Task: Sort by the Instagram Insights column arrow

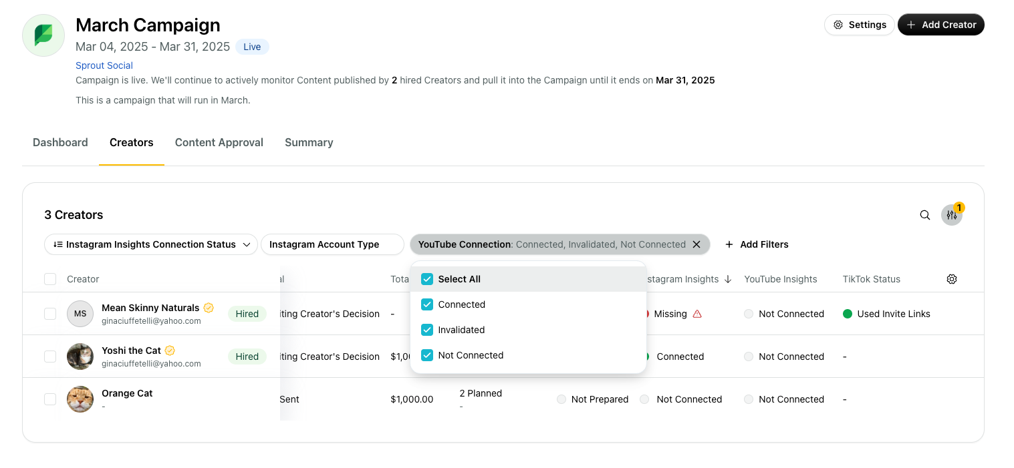Action: pyautogui.click(x=728, y=279)
